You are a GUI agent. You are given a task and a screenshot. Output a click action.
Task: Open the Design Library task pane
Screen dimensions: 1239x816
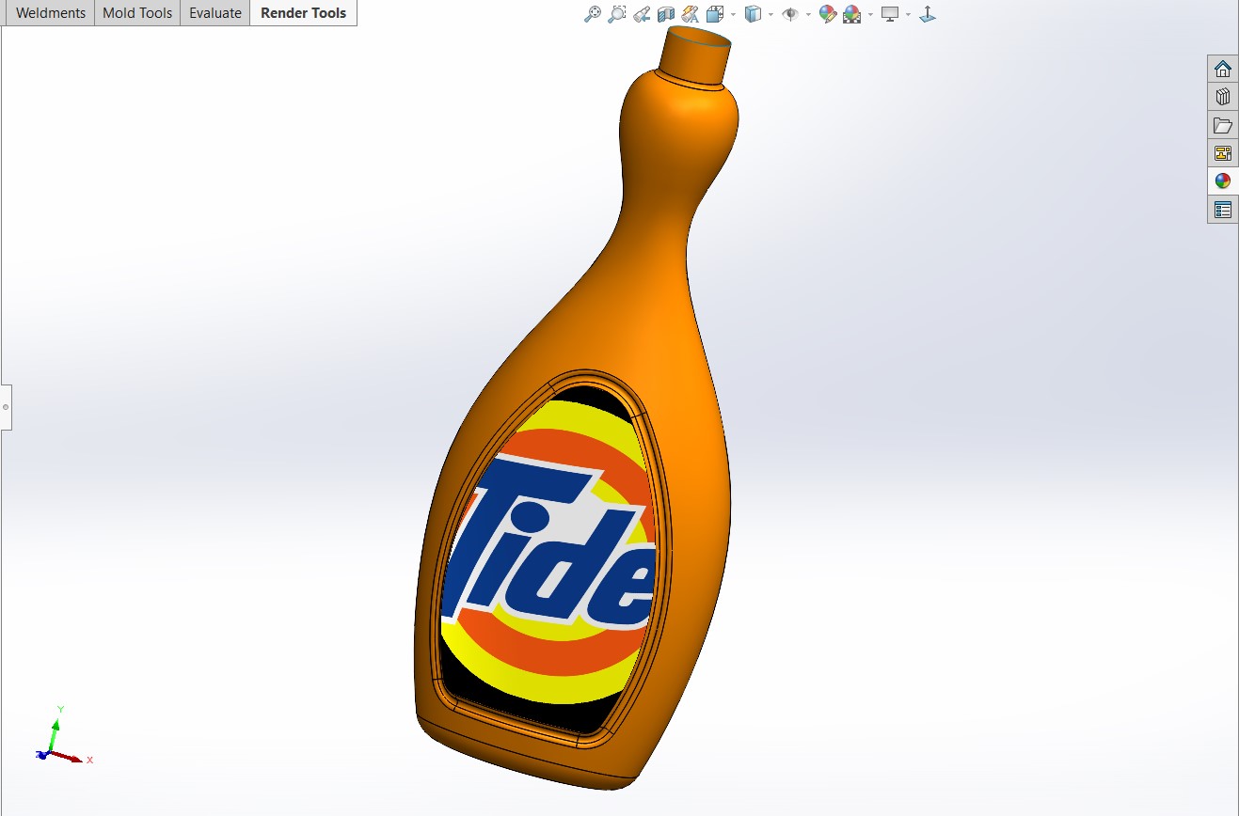(x=1223, y=97)
